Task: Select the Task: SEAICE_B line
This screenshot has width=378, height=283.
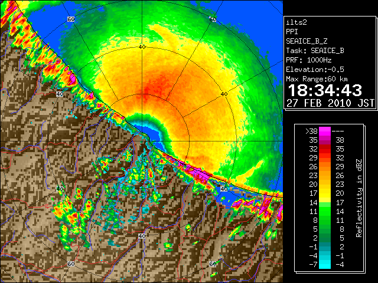Action: pos(315,51)
